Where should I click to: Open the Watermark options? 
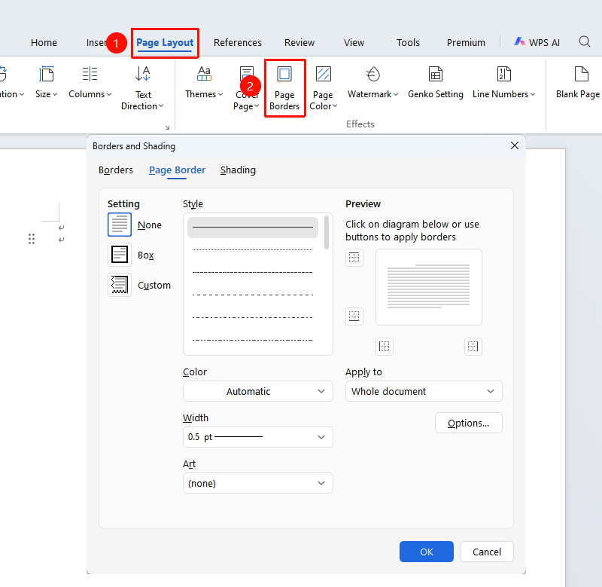[372, 83]
